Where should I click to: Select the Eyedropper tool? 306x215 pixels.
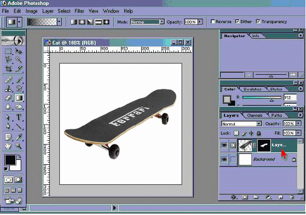tap(19, 137)
